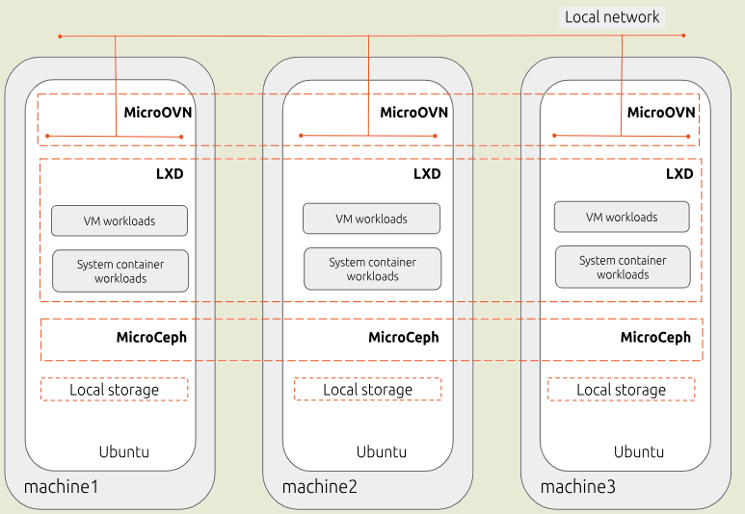Select System container workloads in machine3

click(623, 267)
